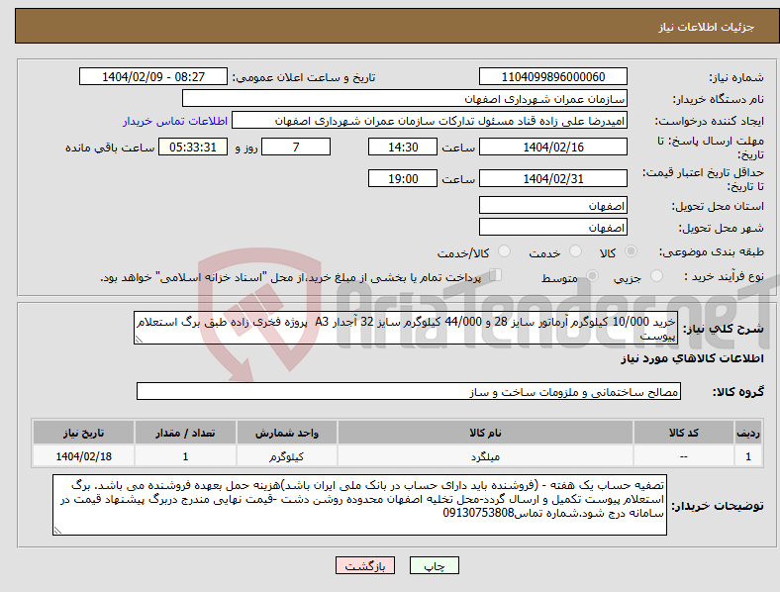Click the چاپ (print) button
This screenshot has width=780, height=592.
(x=434, y=565)
